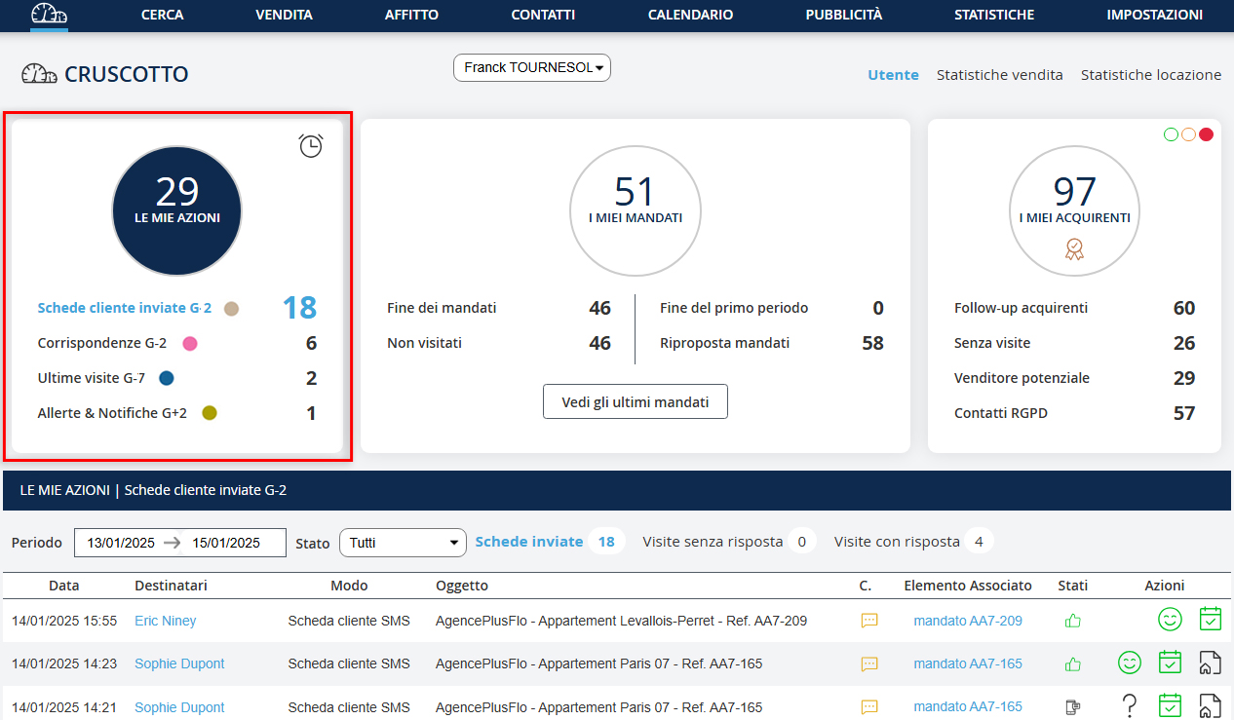Click the calendar check icon in Eric Niney row
Image resolution: width=1234 pixels, height=720 pixels.
pos(1210,620)
